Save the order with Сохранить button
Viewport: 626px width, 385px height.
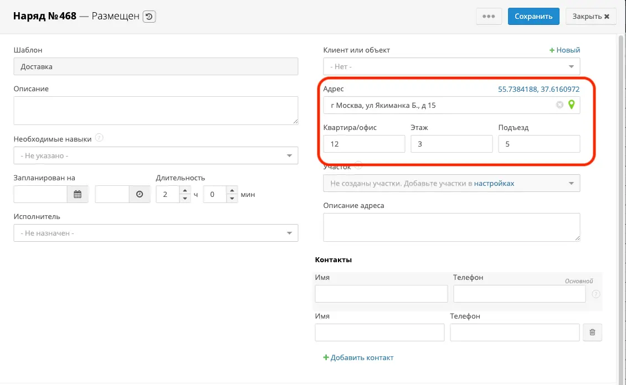coord(533,17)
